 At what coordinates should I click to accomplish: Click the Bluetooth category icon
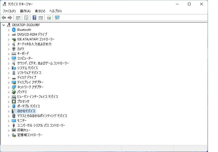point(14,30)
